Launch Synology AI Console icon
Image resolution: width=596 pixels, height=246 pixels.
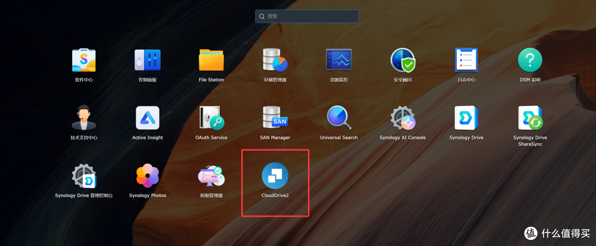(x=403, y=117)
